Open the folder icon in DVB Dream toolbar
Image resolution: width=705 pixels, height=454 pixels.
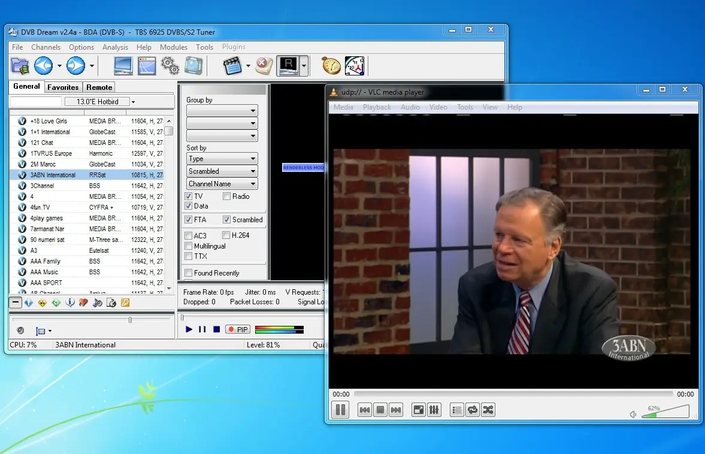click(20, 66)
